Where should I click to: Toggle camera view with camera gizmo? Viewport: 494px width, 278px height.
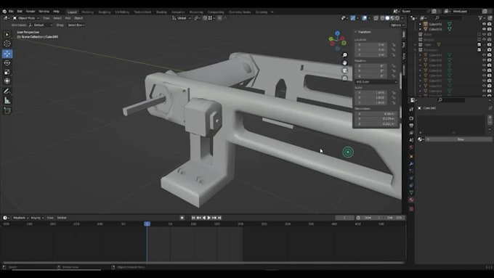tap(345, 70)
